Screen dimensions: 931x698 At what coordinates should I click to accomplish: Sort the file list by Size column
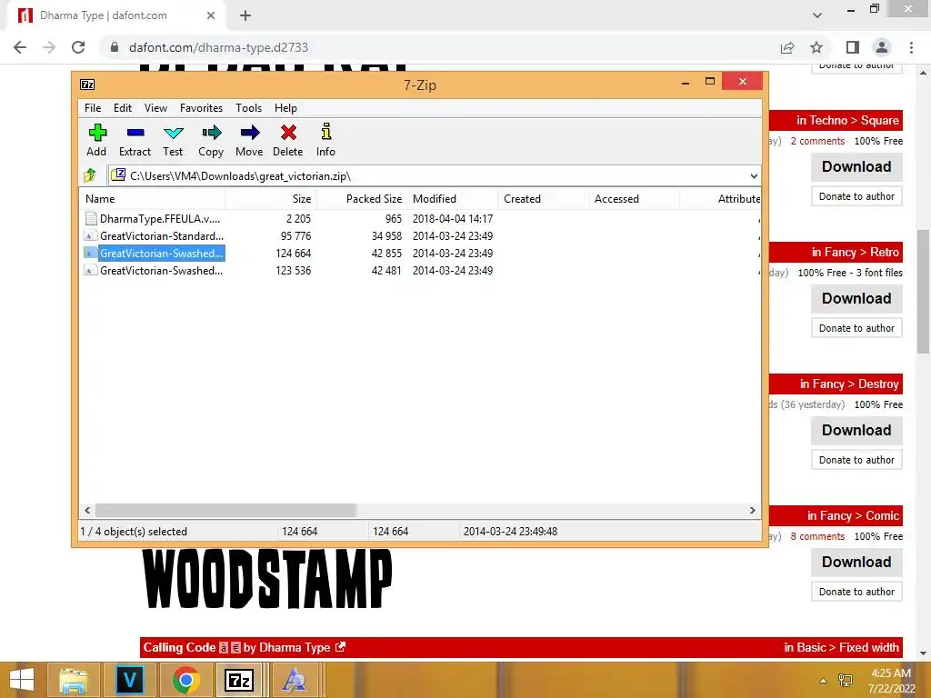tap(271, 199)
